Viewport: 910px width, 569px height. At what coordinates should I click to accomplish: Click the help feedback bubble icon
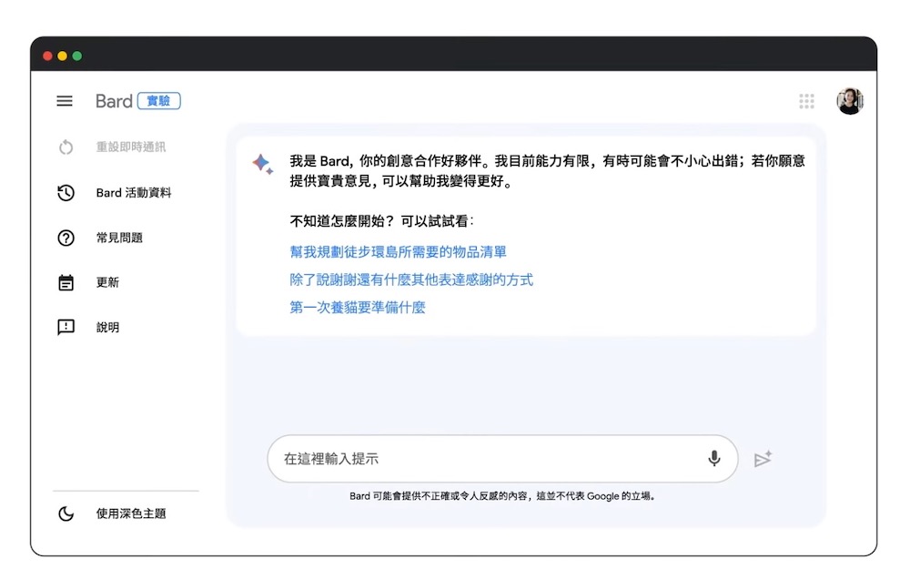click(x=66, y=327)
